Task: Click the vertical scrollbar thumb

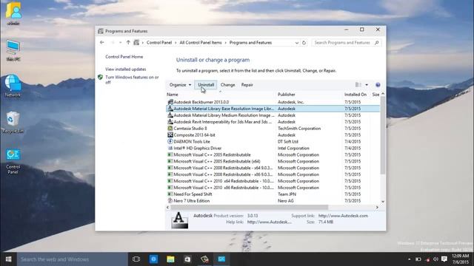Action: pos(383,135)
